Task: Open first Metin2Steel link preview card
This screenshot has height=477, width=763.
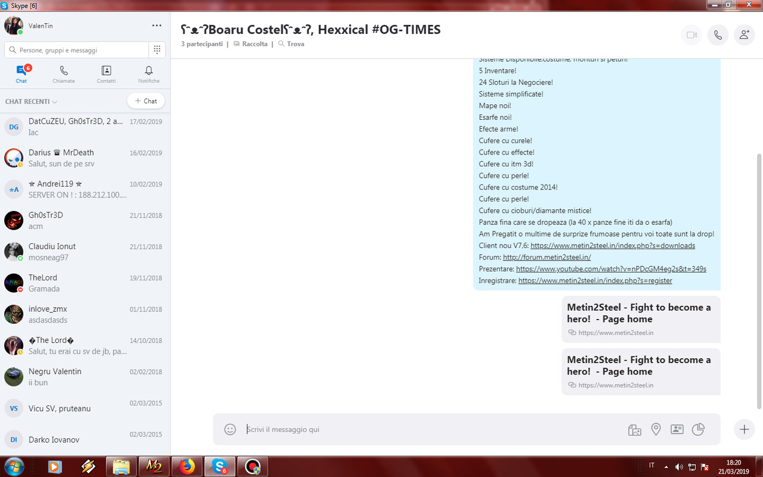Action: 641,319
